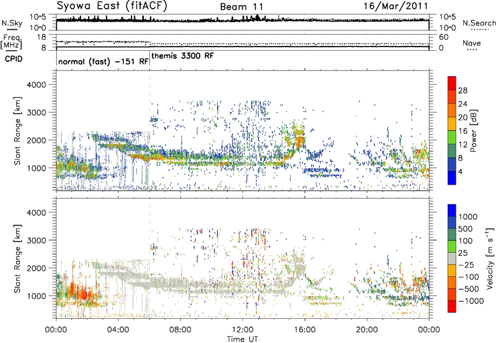This screenshot has height=343, width=496.
Task: Click the 'CPID' row label
Action: click(x=13, y=59)
